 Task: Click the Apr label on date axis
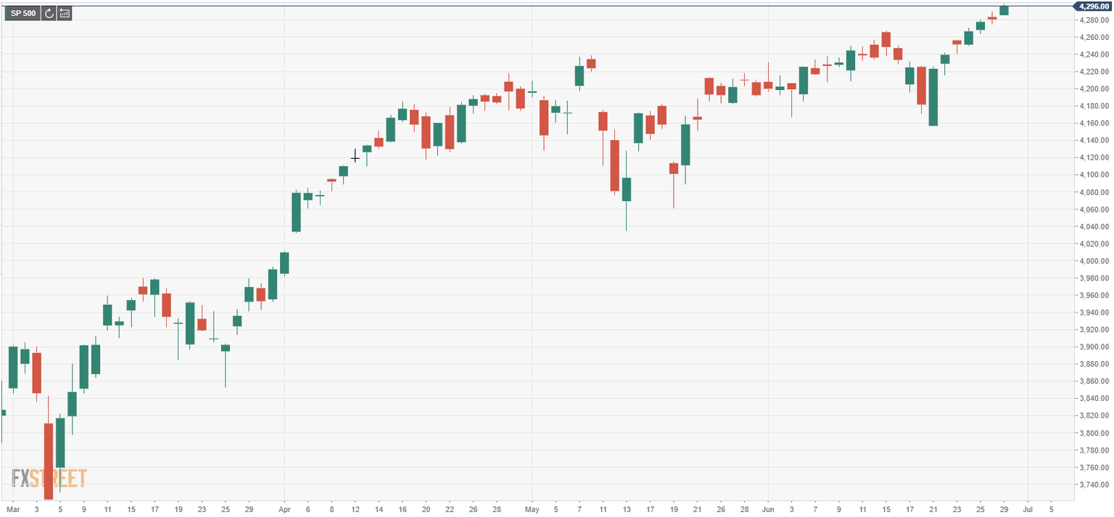pos(284,508)
